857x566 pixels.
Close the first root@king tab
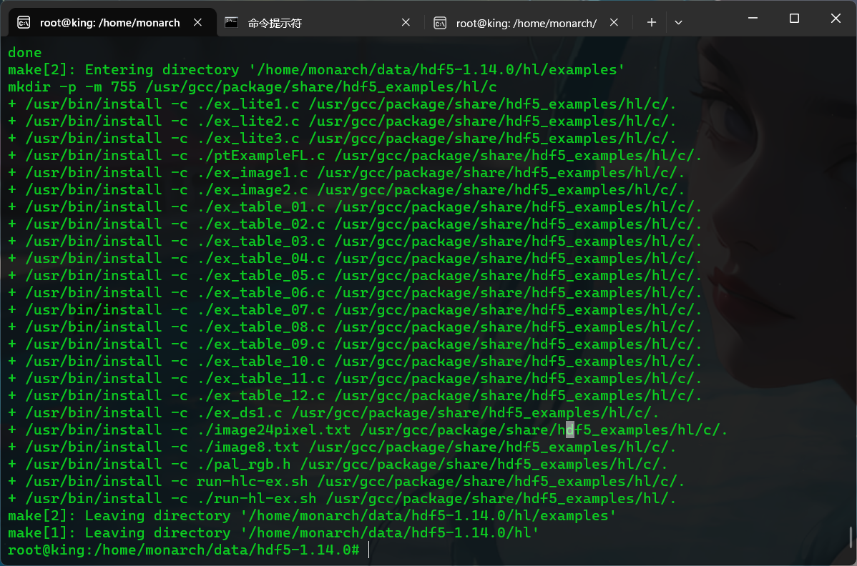[x=198, y=22]
